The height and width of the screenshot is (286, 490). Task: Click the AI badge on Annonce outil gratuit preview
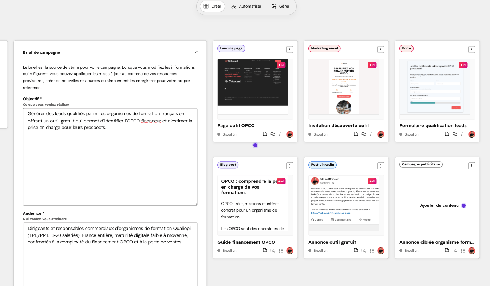372,181
